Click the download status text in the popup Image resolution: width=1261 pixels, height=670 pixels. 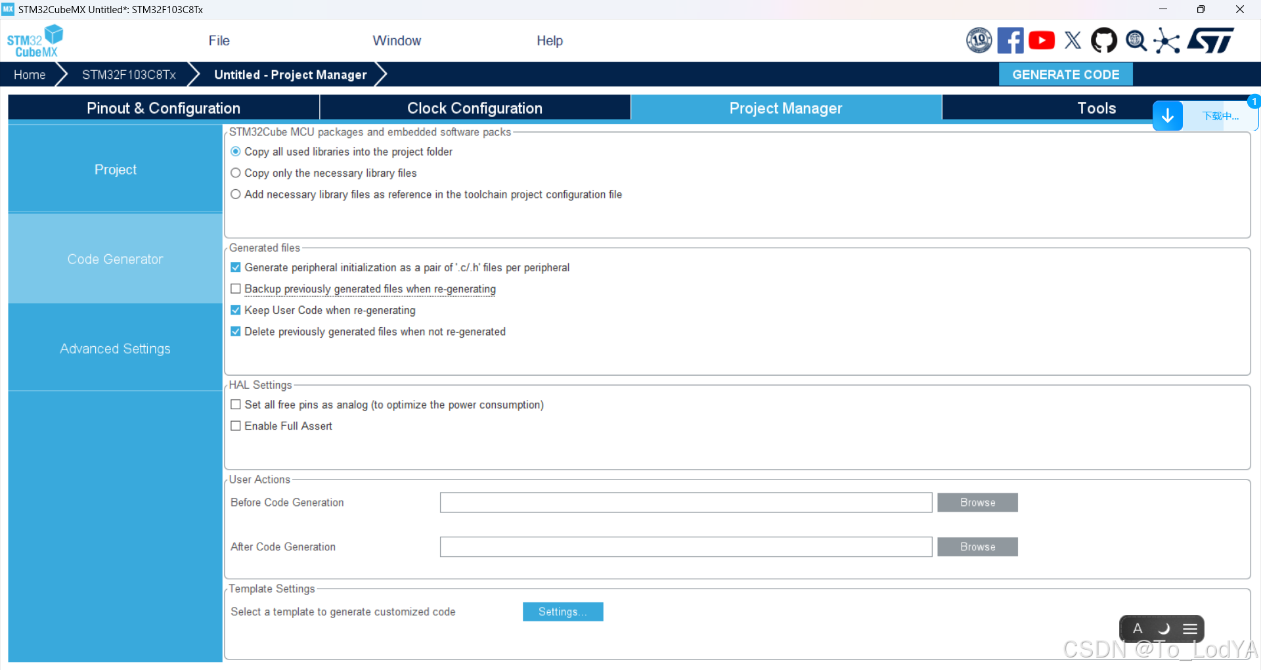1220,116
